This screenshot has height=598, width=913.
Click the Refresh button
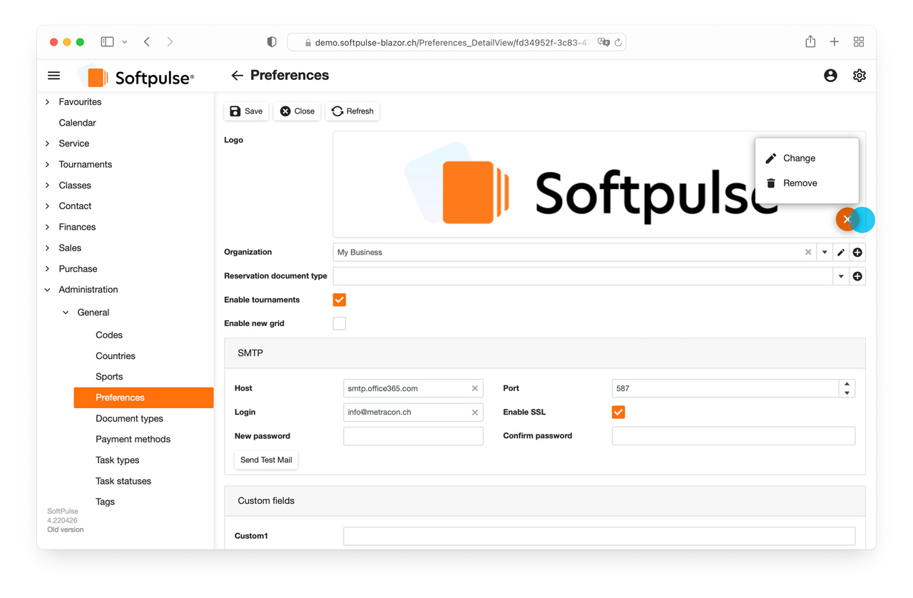(352, 111)
